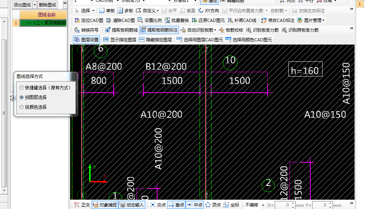
Task: Click 板筋校核 rebar check tool
Action: click(231, 30)
